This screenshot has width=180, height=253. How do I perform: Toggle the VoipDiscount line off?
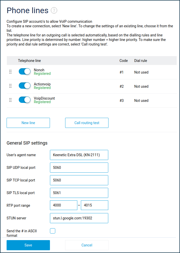tap(25, 100)
